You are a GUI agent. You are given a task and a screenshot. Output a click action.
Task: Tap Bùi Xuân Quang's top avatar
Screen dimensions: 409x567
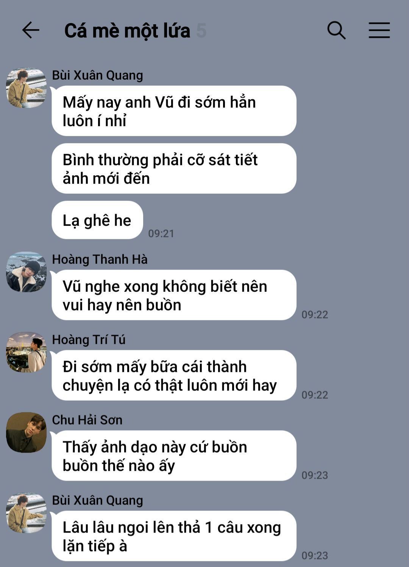(26, 88)
